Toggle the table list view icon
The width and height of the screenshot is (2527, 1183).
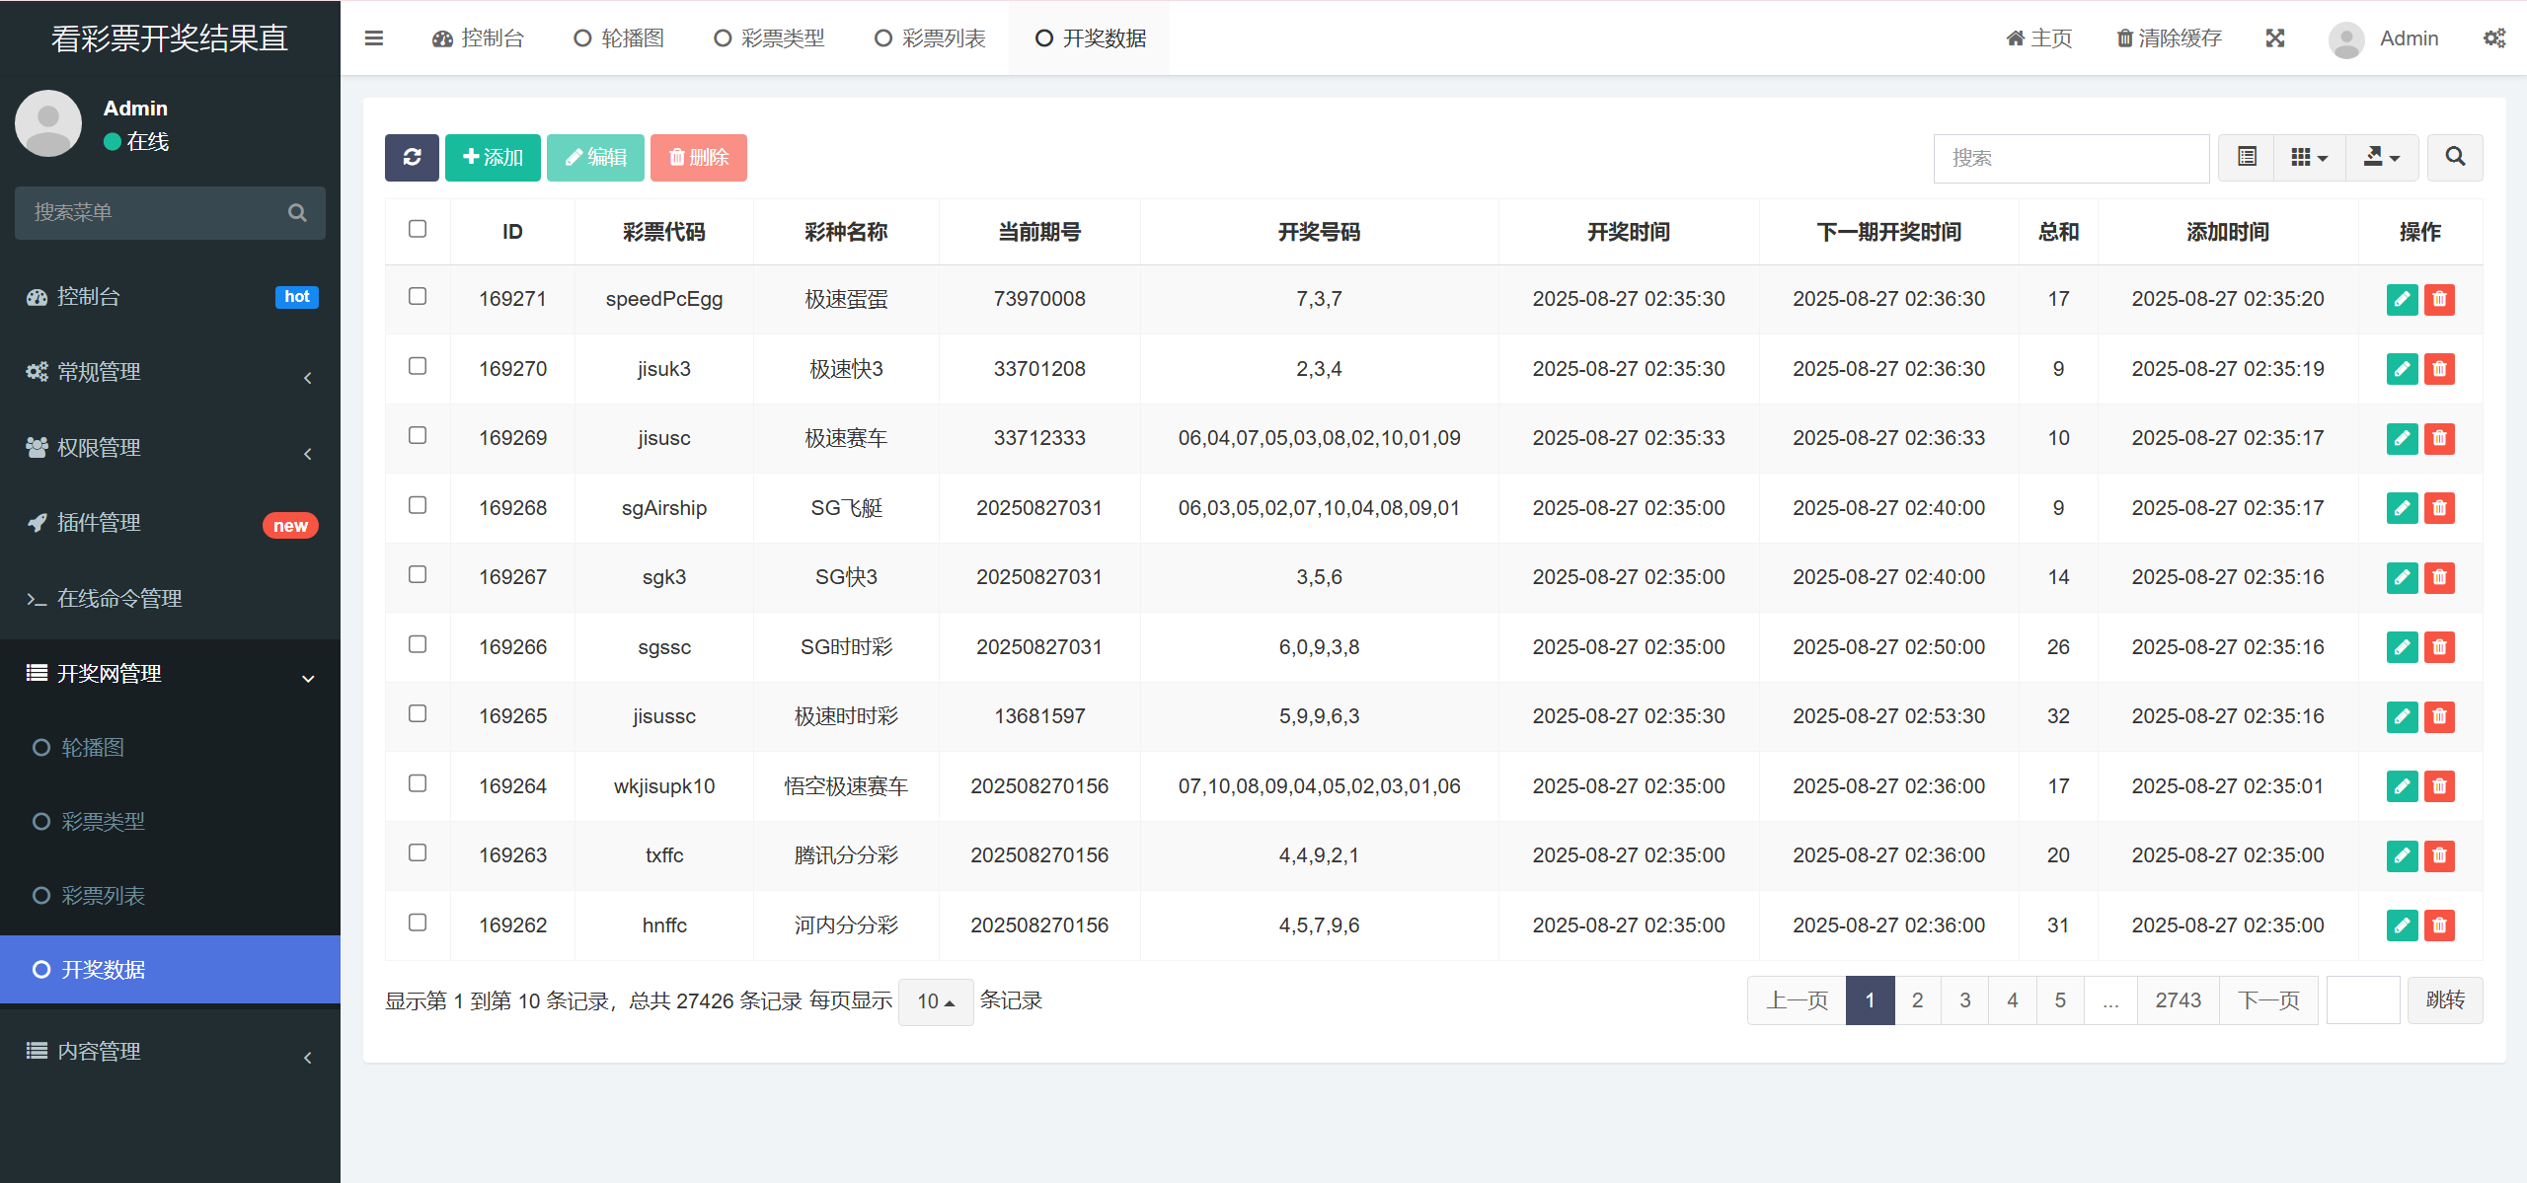[2247, 158]
